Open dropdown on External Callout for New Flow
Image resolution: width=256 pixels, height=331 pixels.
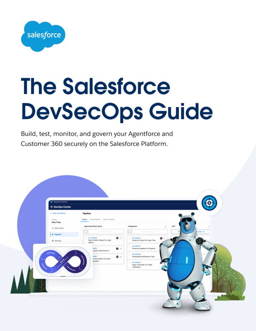165,238
